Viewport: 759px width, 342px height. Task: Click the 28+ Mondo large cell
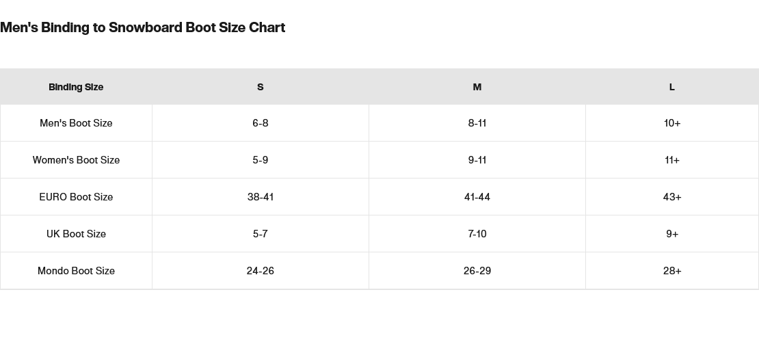(672, 271)
